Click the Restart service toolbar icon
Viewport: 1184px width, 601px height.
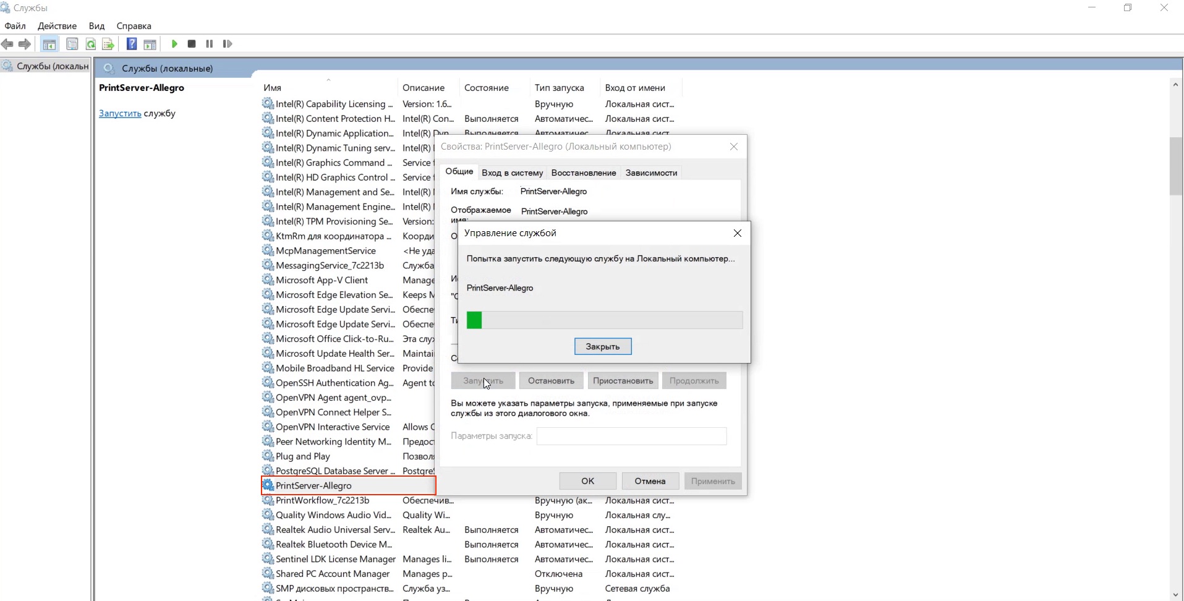point(228,44)
